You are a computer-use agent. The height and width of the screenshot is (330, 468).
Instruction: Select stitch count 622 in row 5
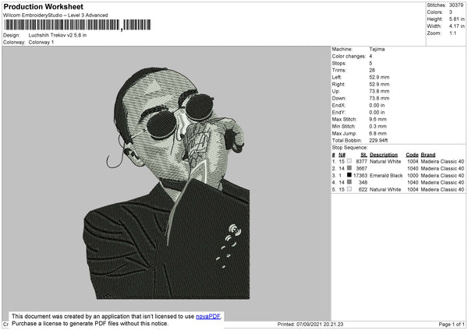coord(363,189)
